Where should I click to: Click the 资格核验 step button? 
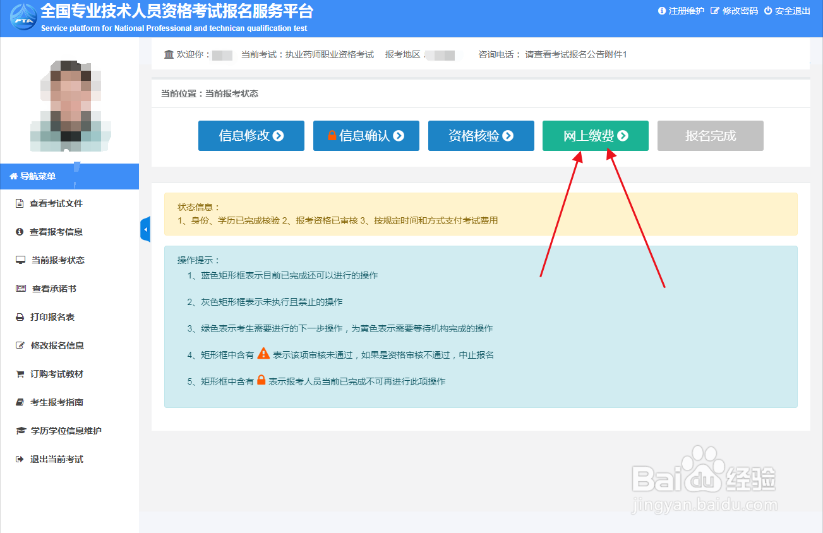(481, 135)
